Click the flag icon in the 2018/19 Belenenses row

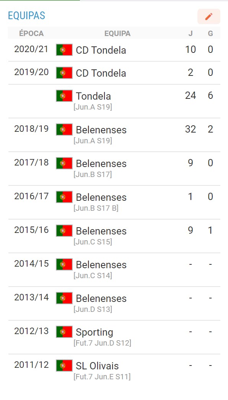(64, 130)
